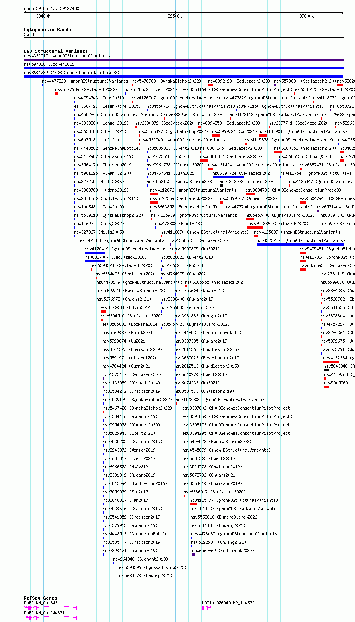Click esv3685022 (Besenbacher2015) label
Image resolution: width=355 pixels, height=622 pixels.
click(x=208, y=358)
